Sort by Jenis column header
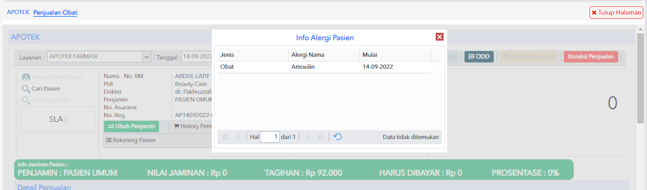This screenshot has width=647, height=190. [x=253, y=55]
